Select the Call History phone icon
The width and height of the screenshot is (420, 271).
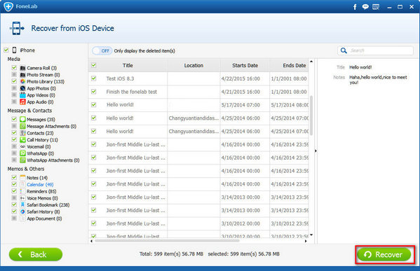pyautogui.click(x=22, y=139)
